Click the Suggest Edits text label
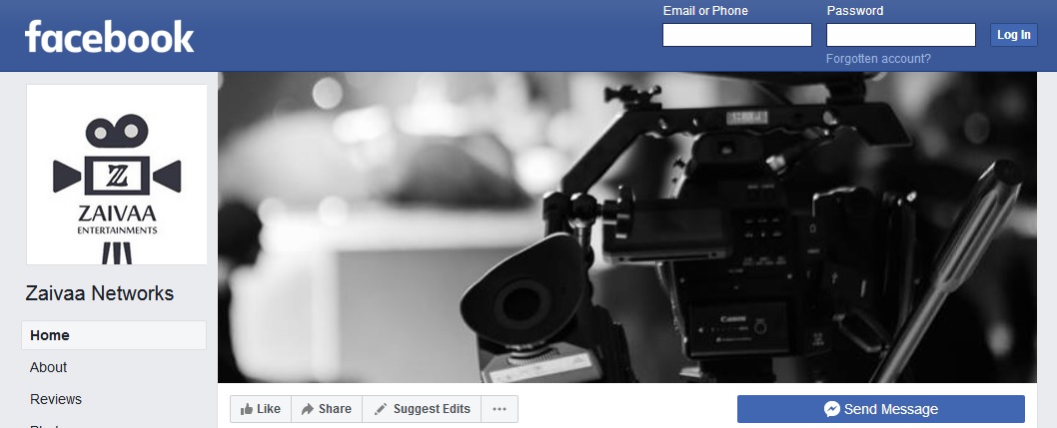This screenshot has width=1057, height=428. tap(432, 409)
